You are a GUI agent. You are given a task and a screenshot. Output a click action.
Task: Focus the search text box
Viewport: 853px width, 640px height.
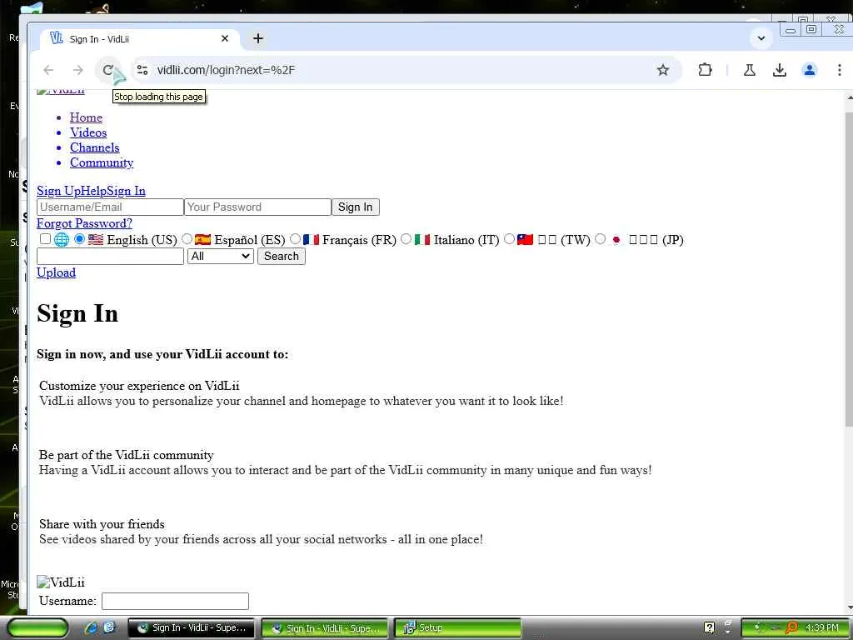coord(110,257)
